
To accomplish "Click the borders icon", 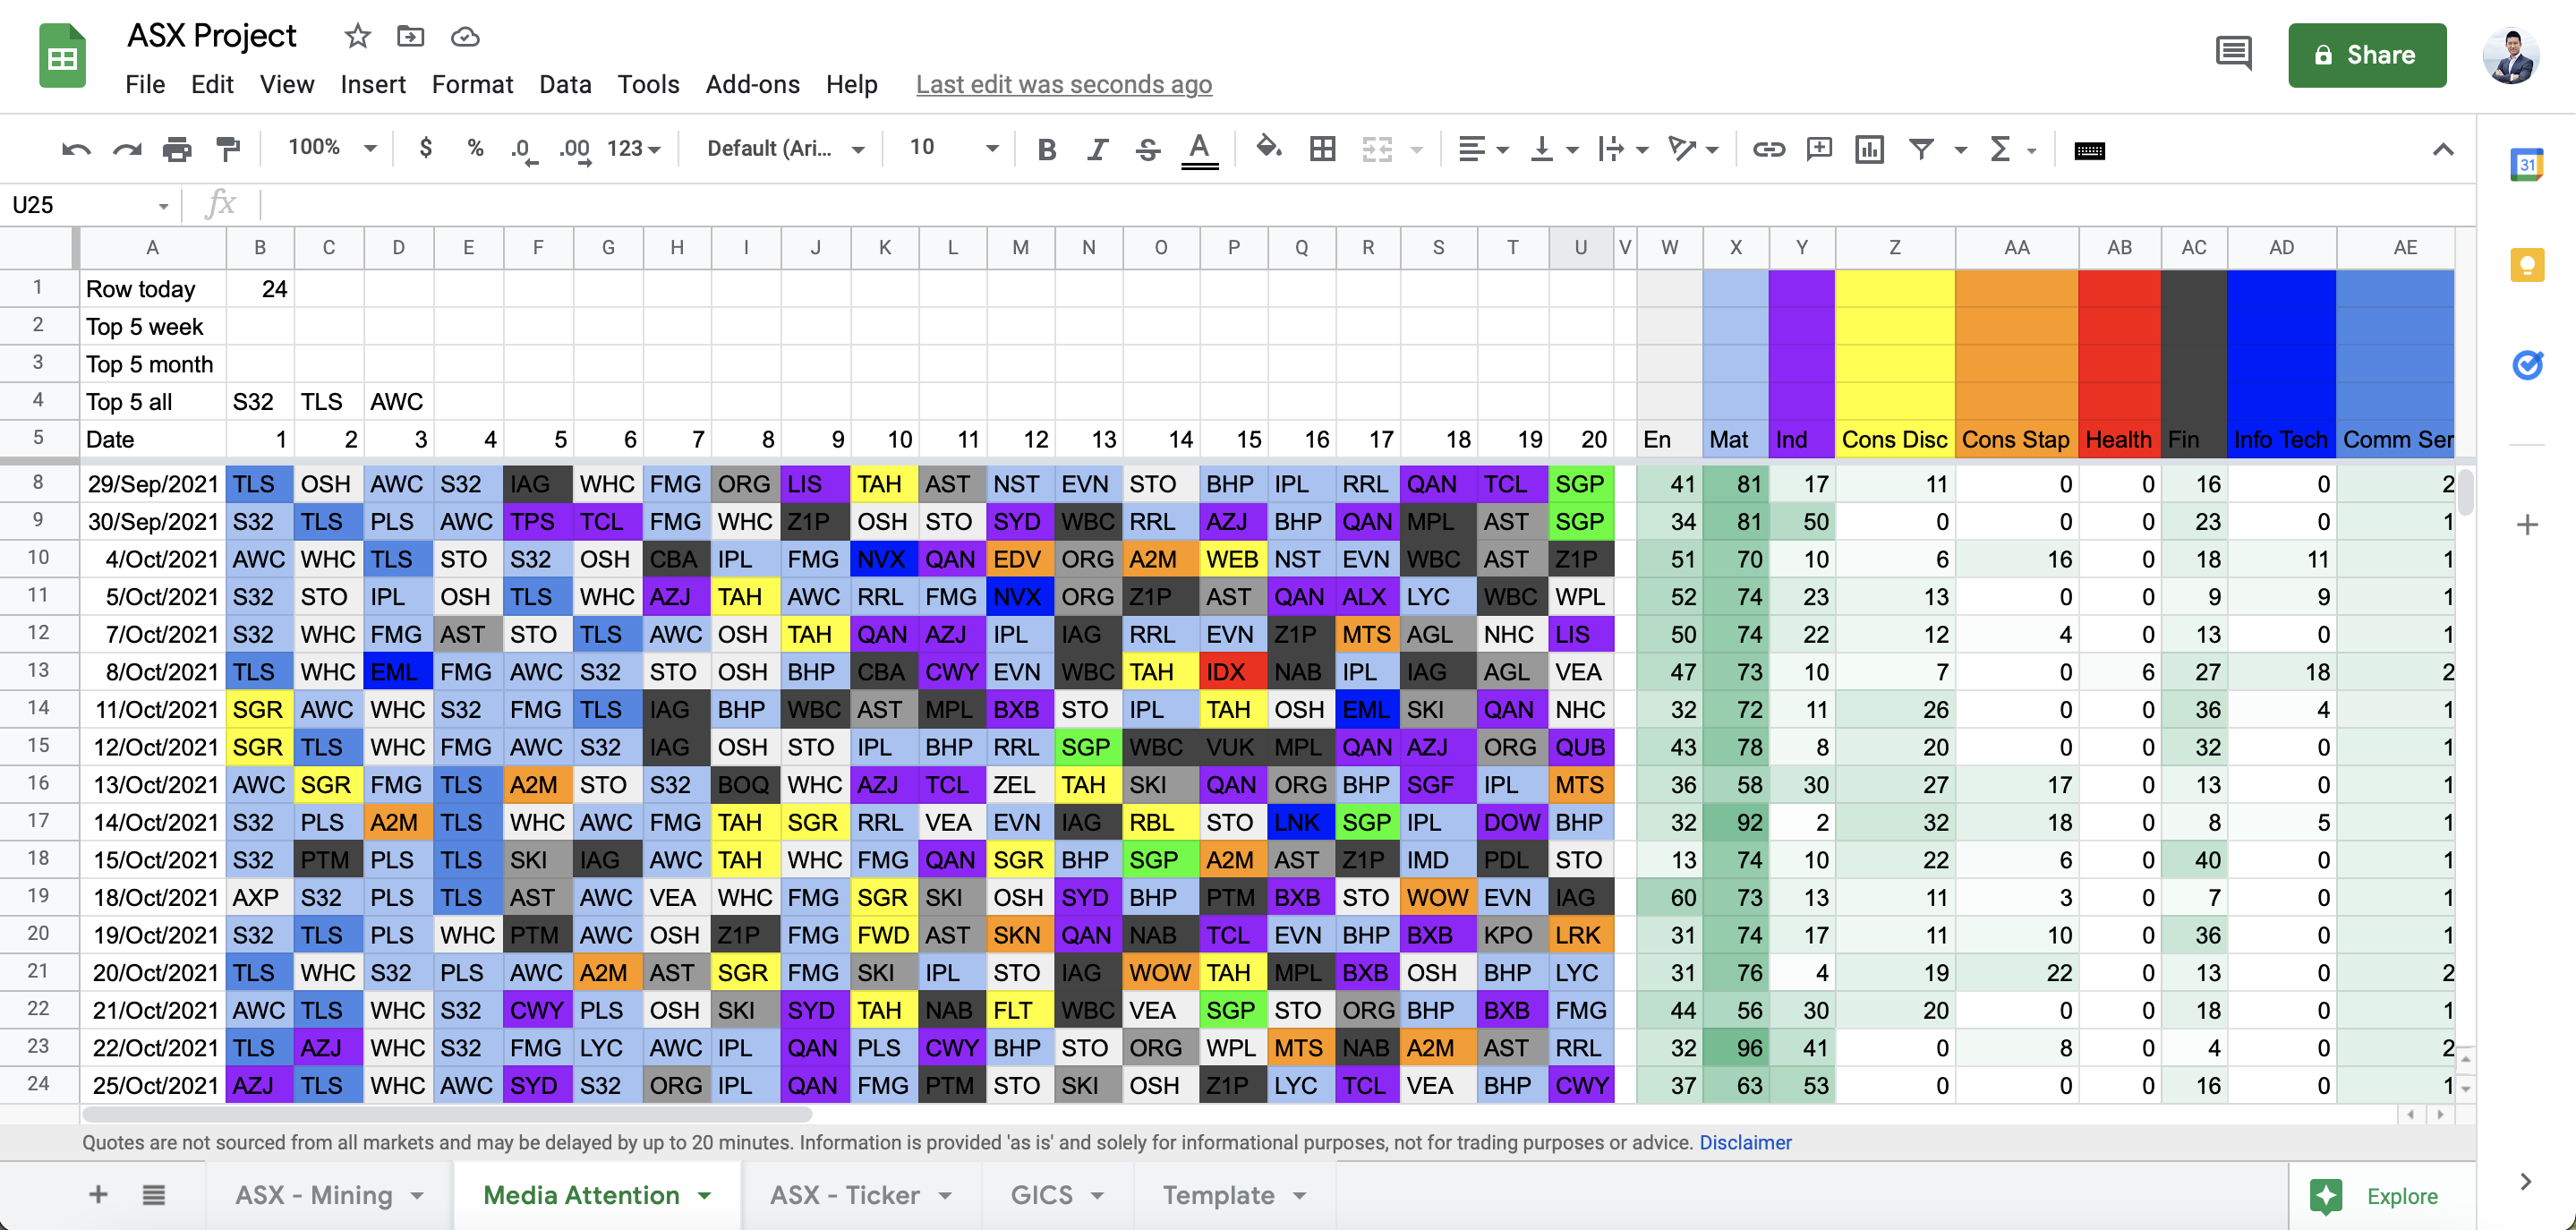I will (x=1322, y=150).
